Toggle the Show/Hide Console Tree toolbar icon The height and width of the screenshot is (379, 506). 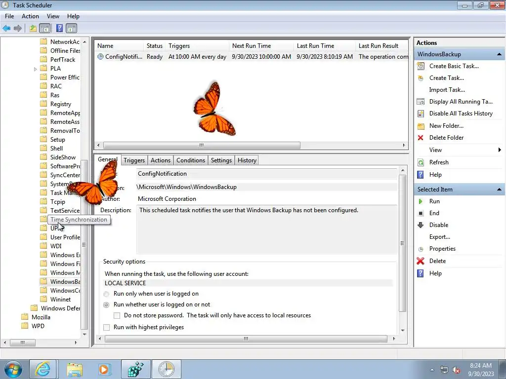(45, 28)
